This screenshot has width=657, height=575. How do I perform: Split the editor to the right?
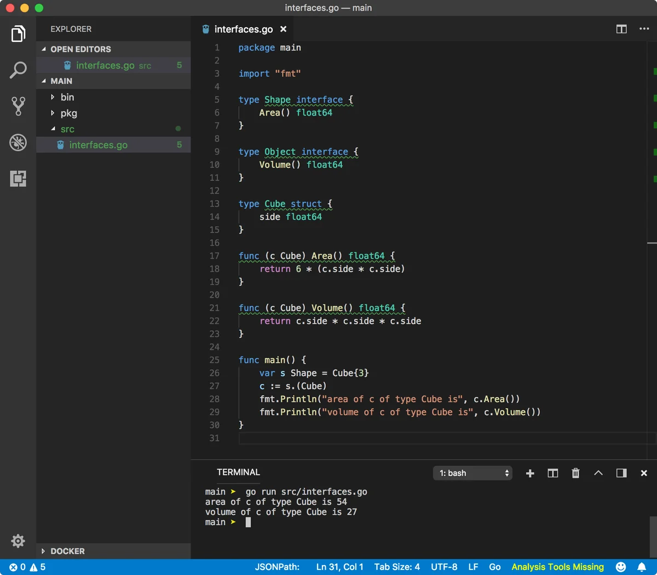(621, 29)
